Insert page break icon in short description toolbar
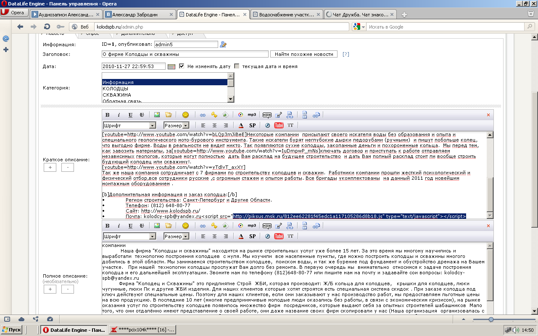Screen dimensions: 538x336 pos(305,115)
